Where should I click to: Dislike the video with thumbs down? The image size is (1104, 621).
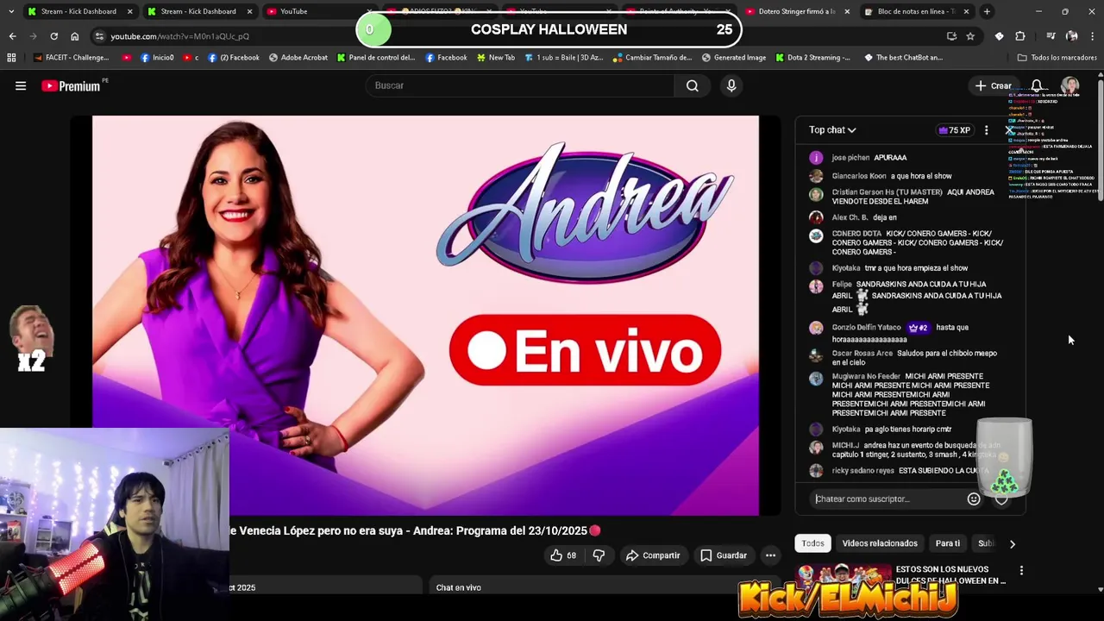pyautogui.click(x=599, y=555)
